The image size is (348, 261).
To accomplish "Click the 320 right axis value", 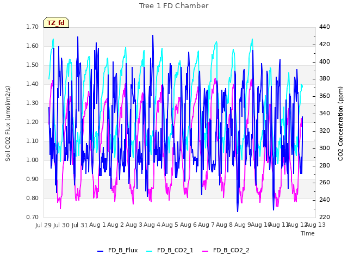I will pos(325,130).
